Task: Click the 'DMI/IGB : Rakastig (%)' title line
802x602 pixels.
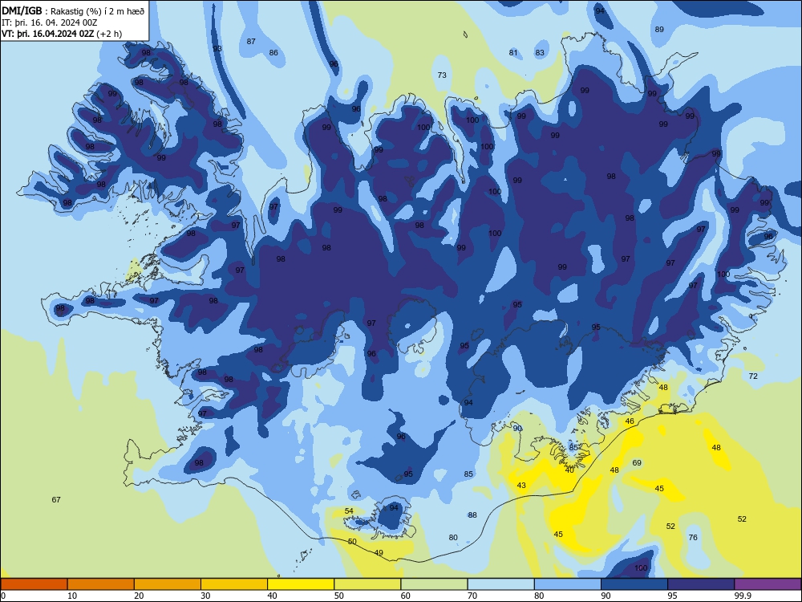Action: pyautogui.click(x=74, y=11)
